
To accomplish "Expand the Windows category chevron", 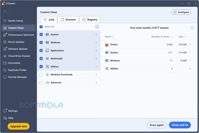I will pos(96,42).
